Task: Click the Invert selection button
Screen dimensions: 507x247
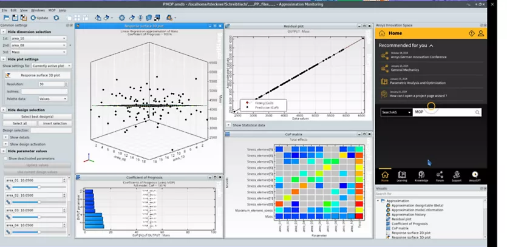Action: [x=55, y=123]
